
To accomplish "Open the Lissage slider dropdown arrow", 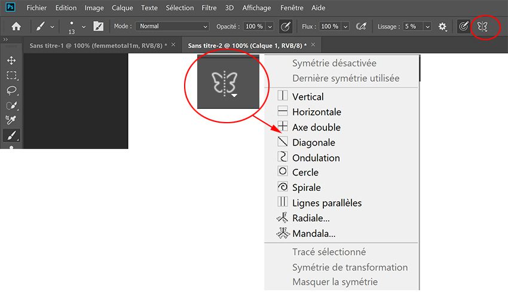I will click(428, 26).
